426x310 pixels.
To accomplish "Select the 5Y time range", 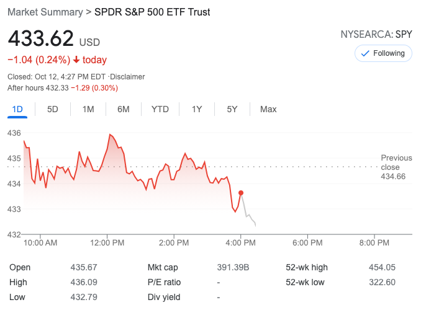I will click(232, 109).
